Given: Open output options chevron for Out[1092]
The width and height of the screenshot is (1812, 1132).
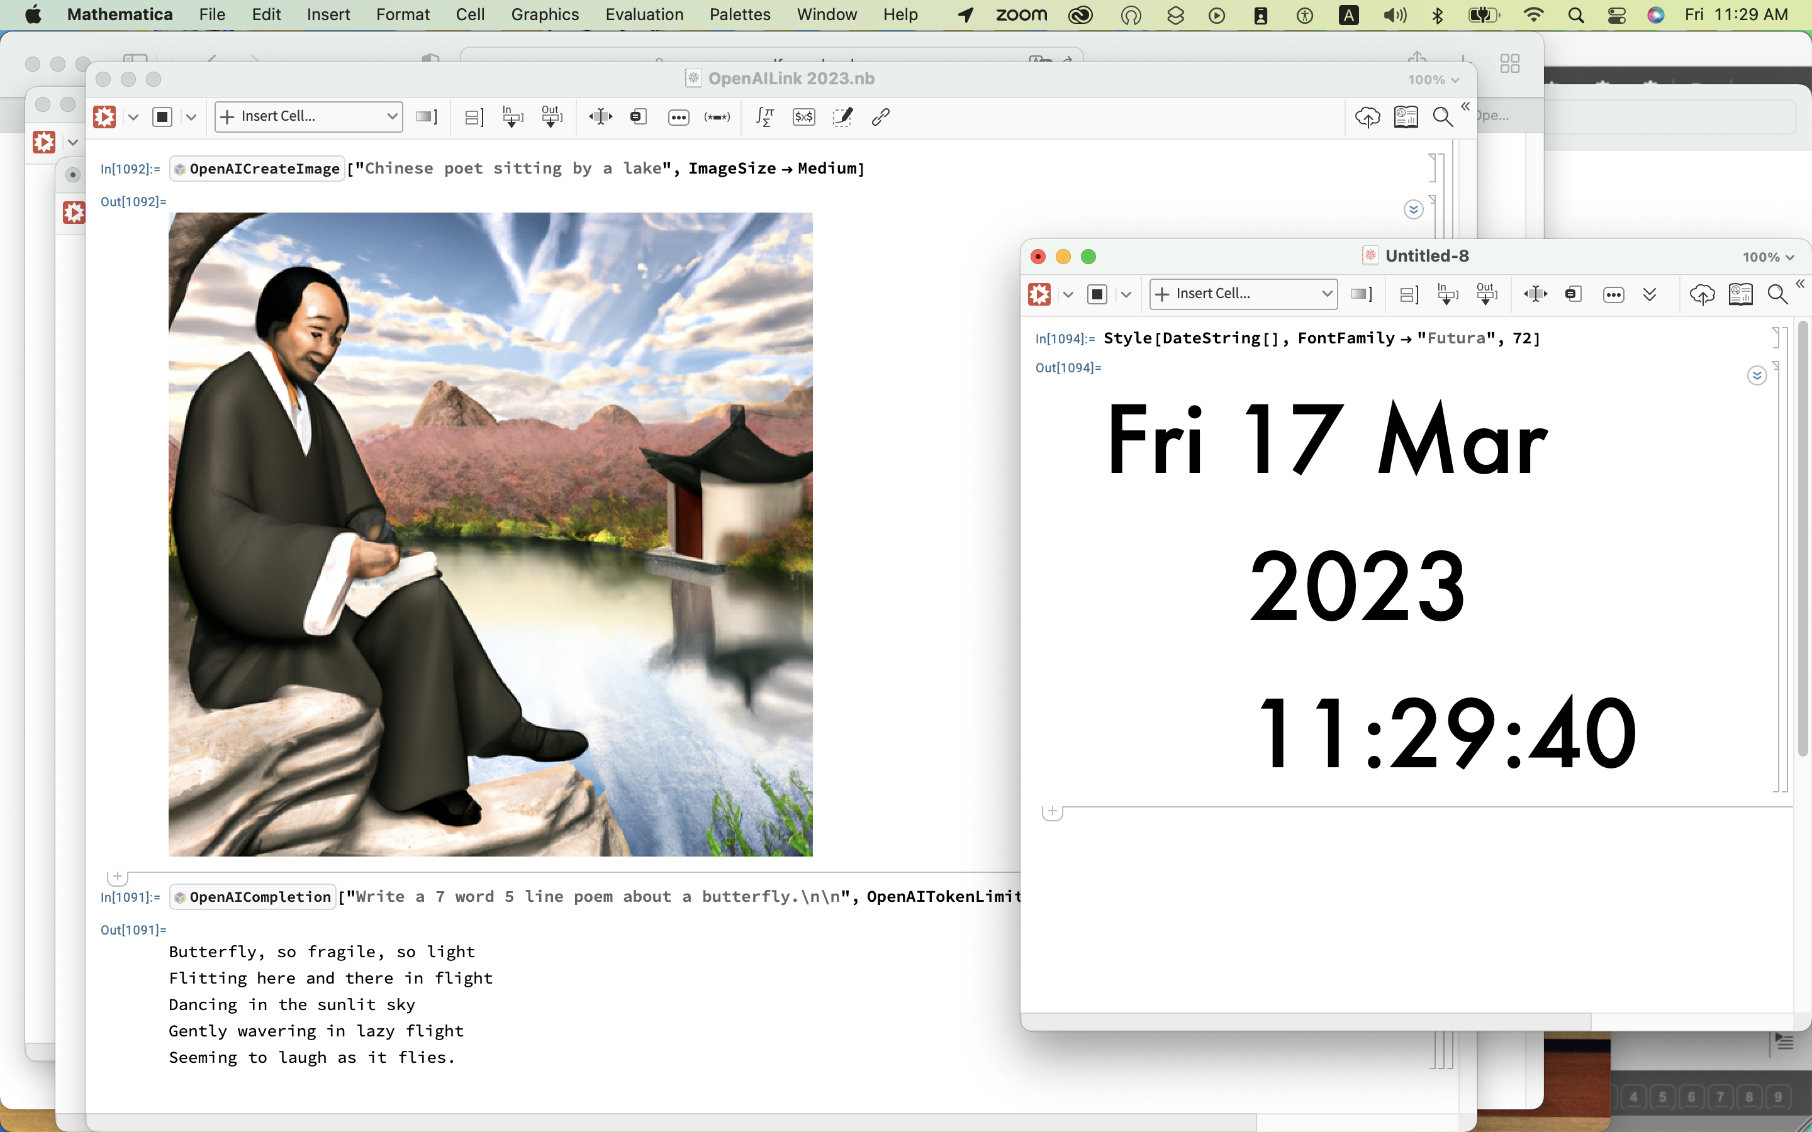Looking at the screenshot, I should pos(1413,209).
